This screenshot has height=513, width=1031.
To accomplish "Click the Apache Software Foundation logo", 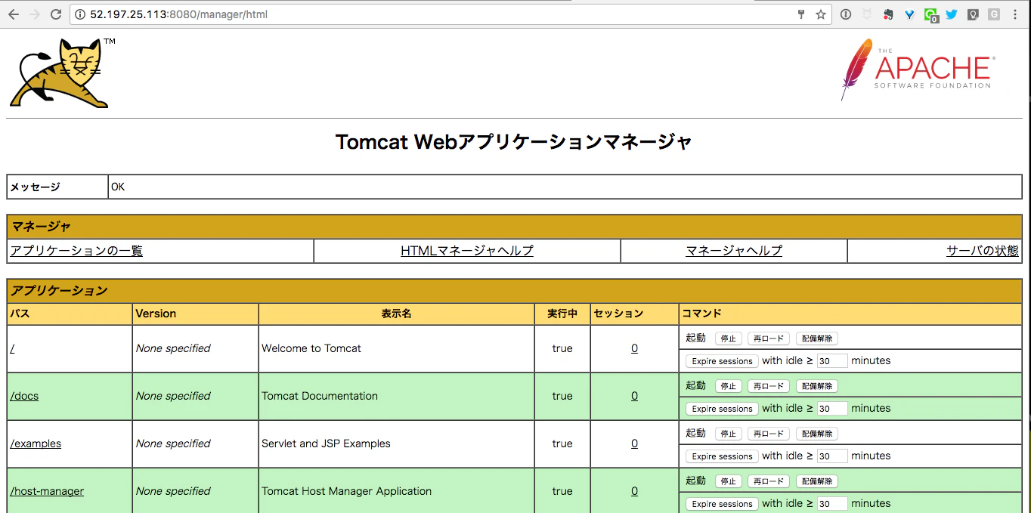I will [x=918, y=70].
